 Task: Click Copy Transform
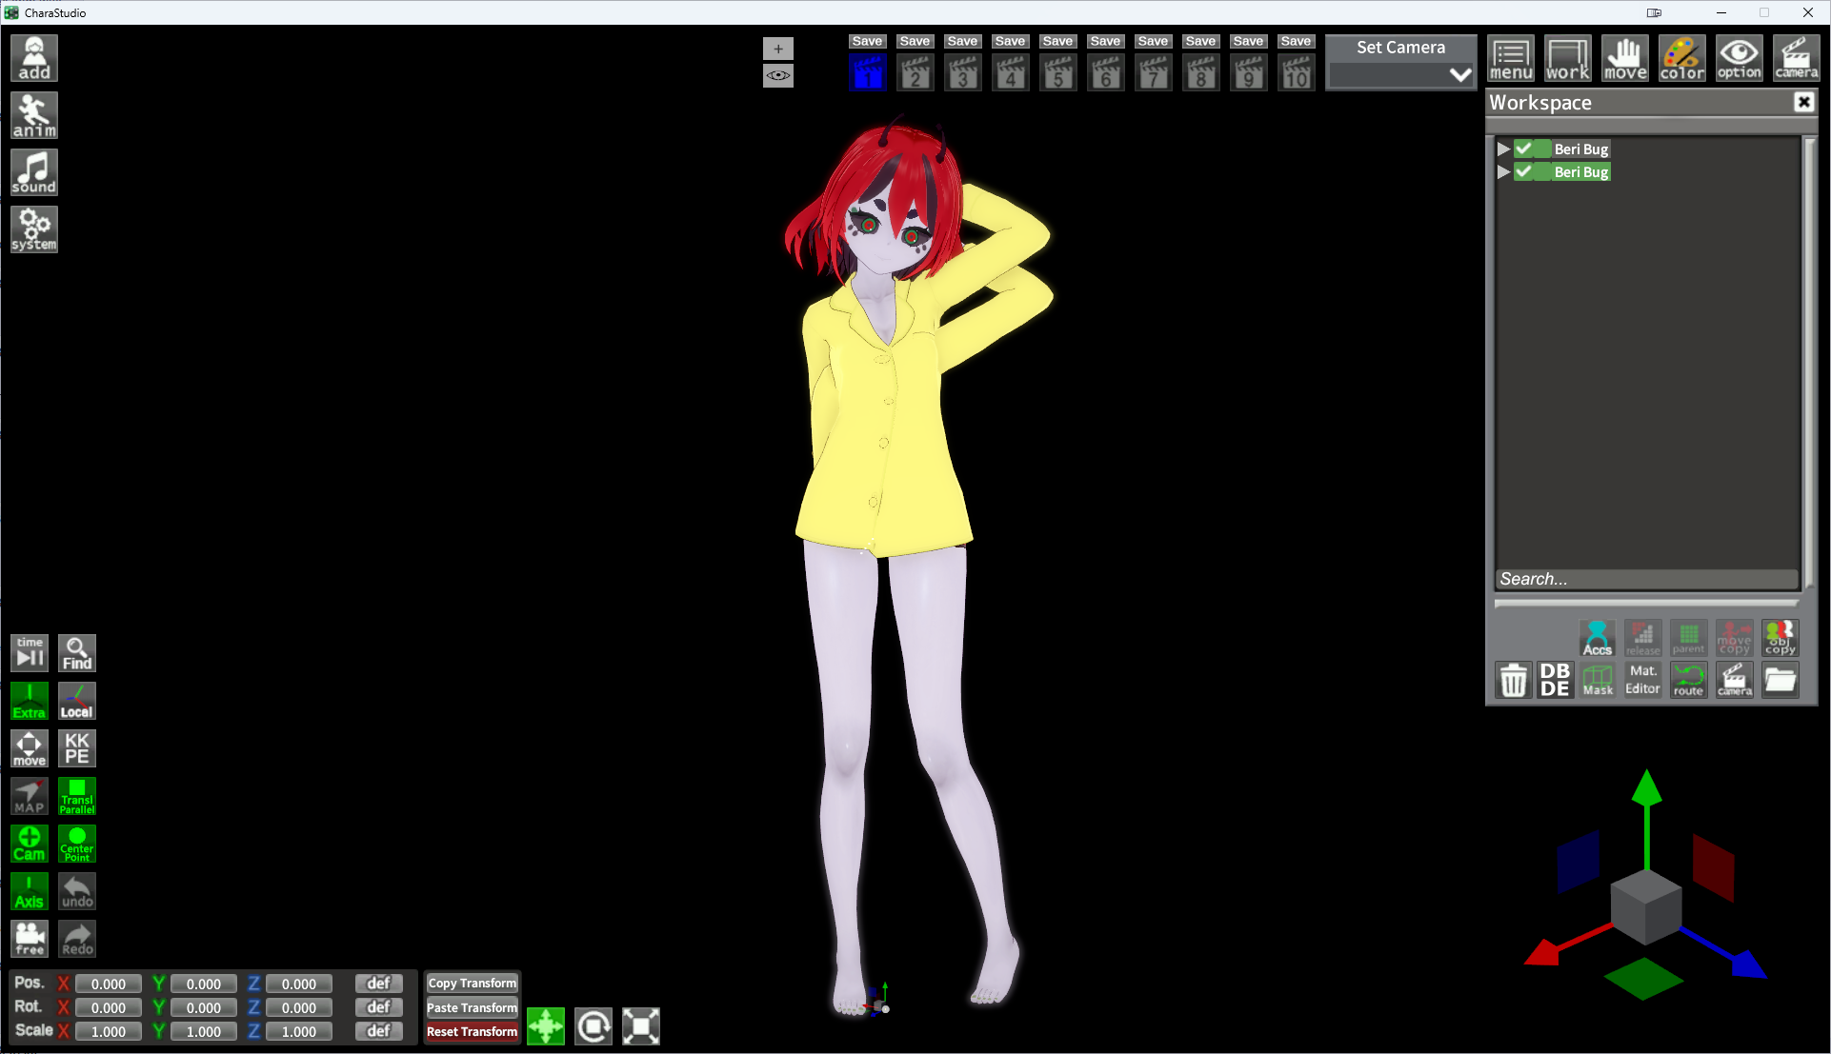pyautogui.click(x=472, y=983)
